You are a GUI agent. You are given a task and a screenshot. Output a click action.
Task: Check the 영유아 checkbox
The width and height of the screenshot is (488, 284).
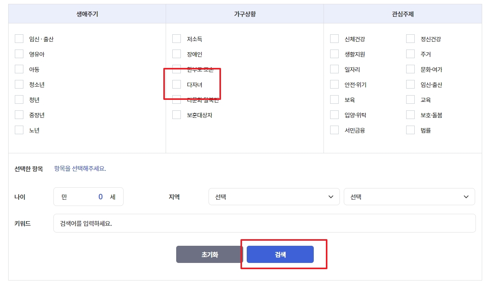click(19, 54)
